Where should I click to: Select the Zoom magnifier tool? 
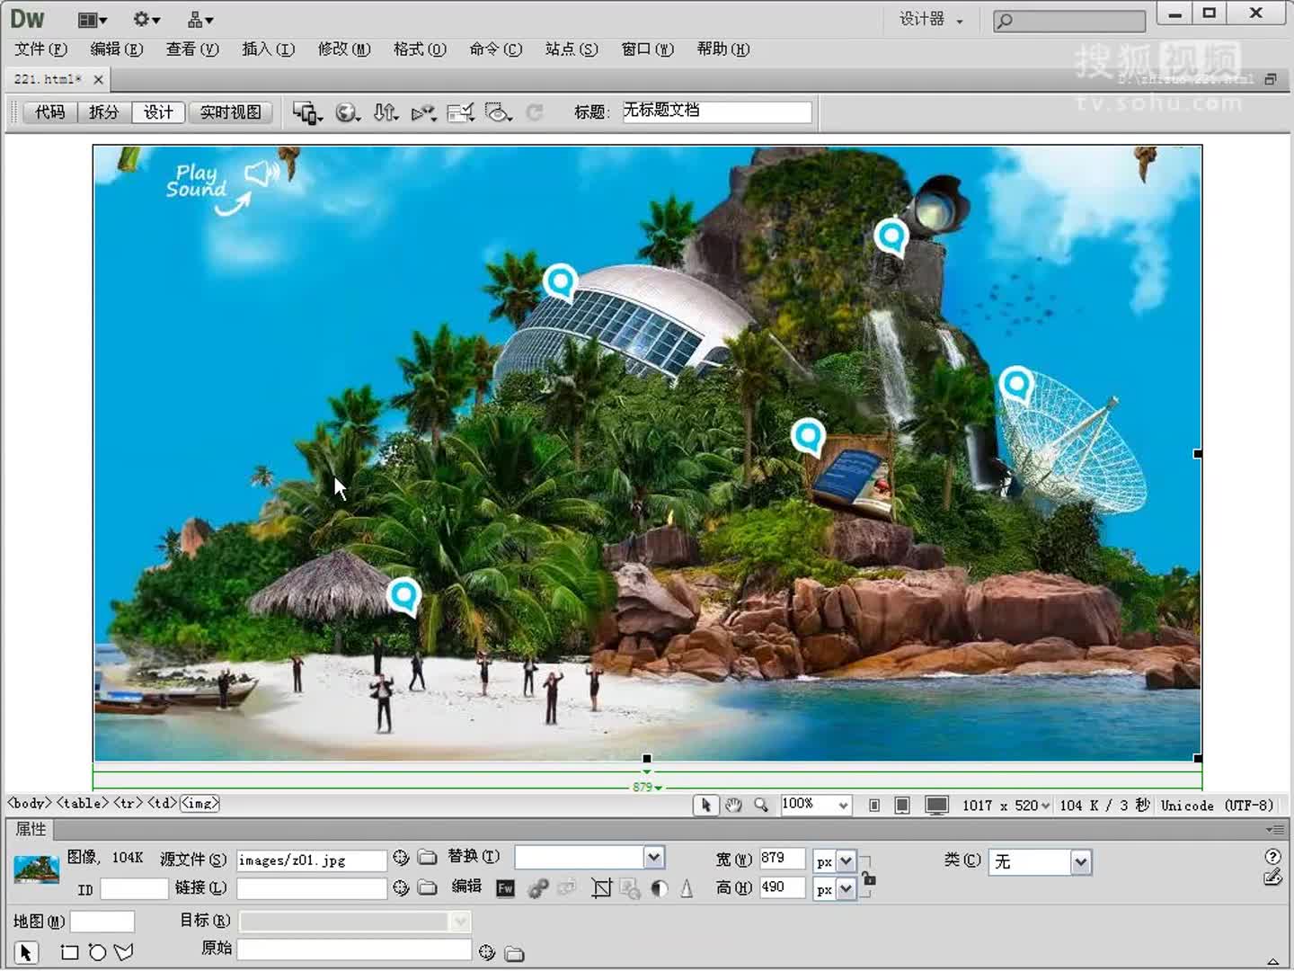(x=761, y=805)
